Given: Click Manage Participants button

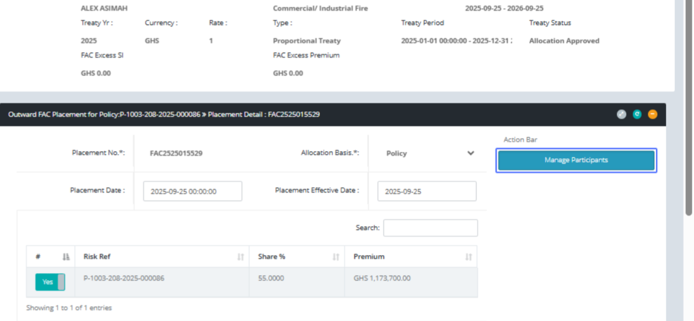Looking at the screenshot, I should point(576,160).
